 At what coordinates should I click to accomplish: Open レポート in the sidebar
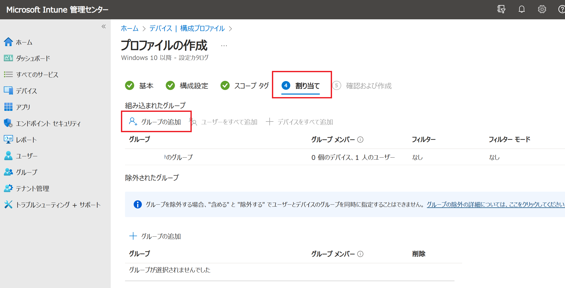pos(26,140)
